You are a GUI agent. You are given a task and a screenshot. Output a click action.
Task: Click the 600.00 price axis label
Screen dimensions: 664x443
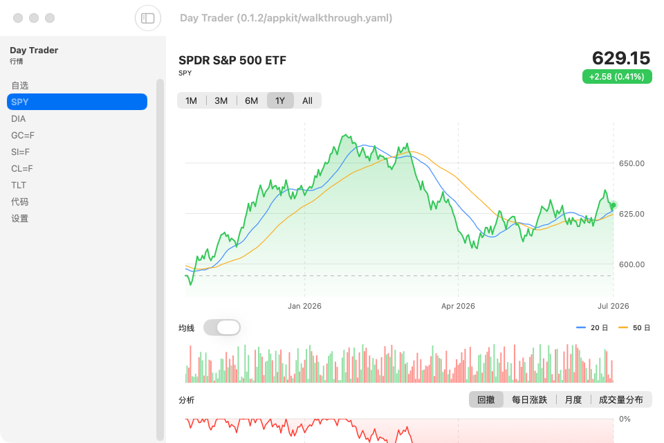click(x=631, y=264)
